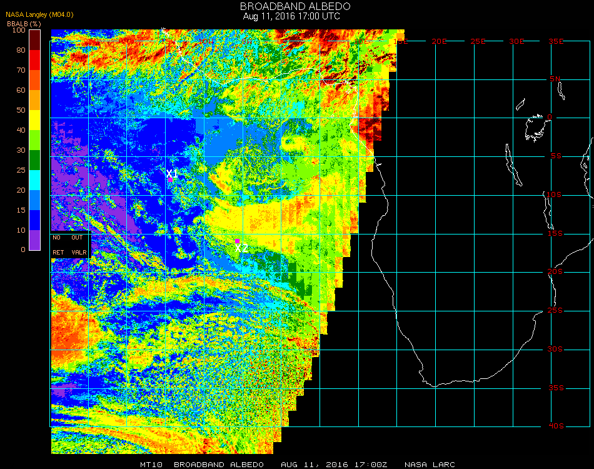Click the legend value 25
The image size is (594, 469).
pyautogui.click(x=21, y=170)
